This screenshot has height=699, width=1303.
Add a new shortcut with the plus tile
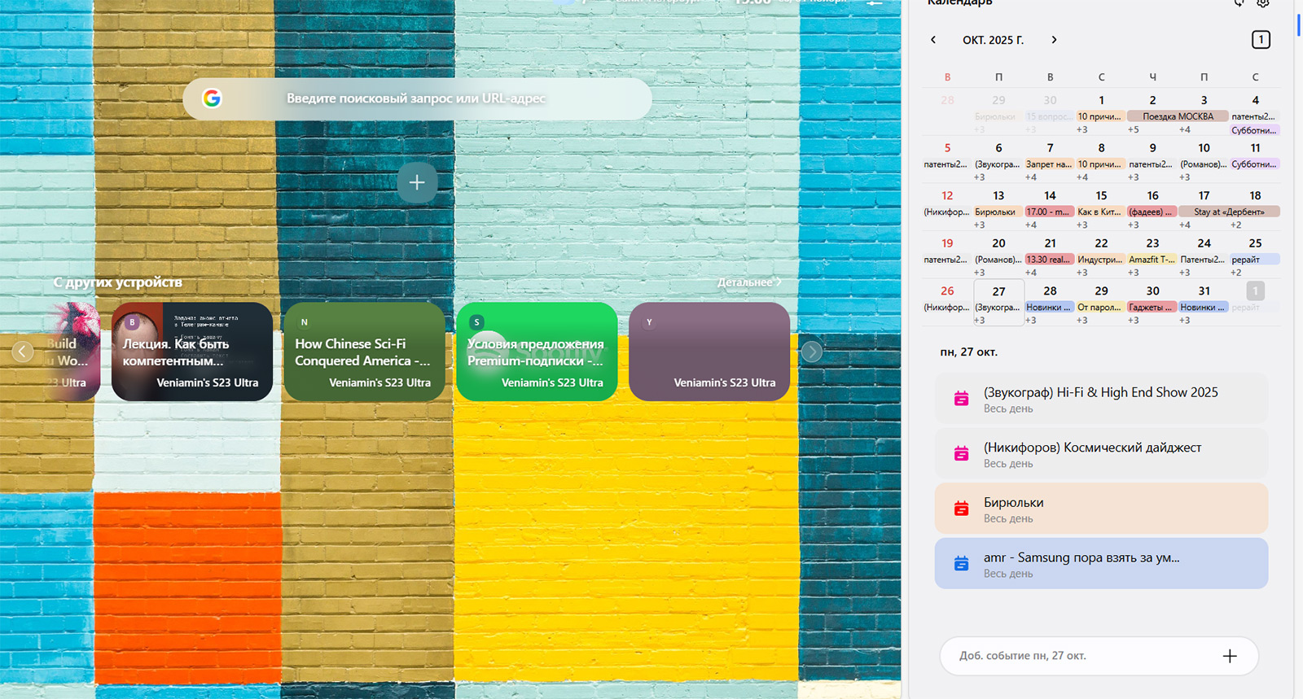pyautogui.click(x=417, y=183)
